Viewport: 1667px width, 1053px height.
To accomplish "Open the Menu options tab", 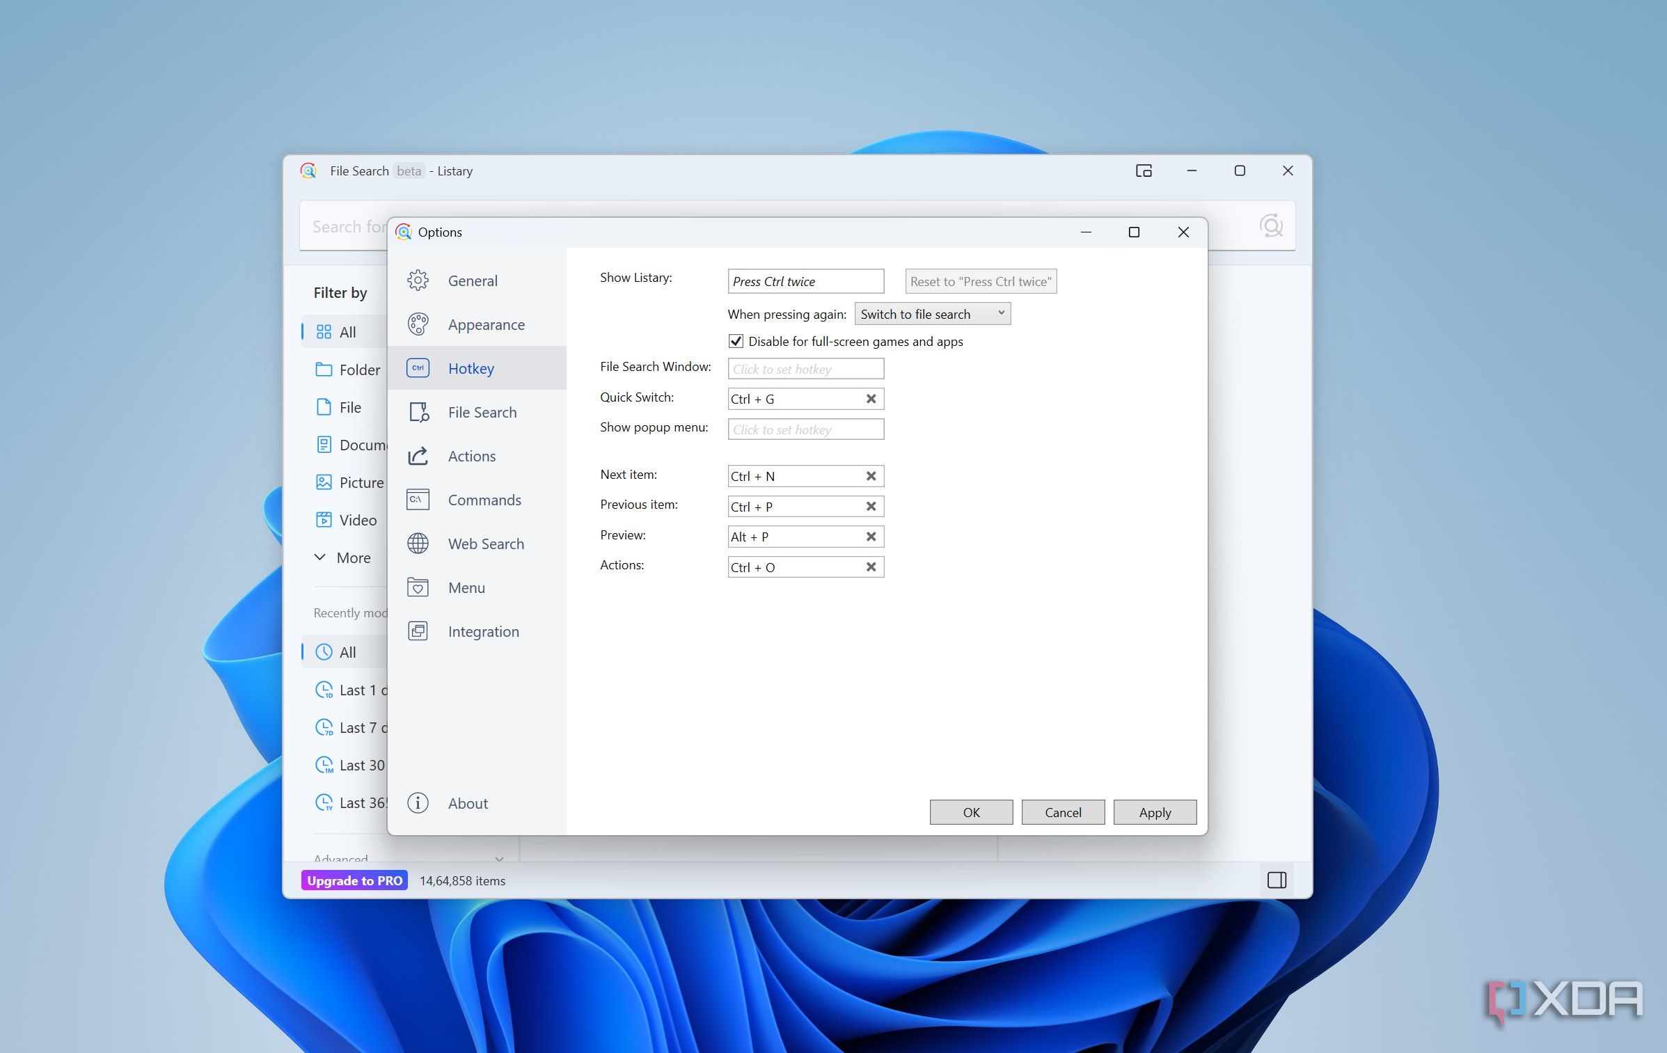I will pos(477,587).
